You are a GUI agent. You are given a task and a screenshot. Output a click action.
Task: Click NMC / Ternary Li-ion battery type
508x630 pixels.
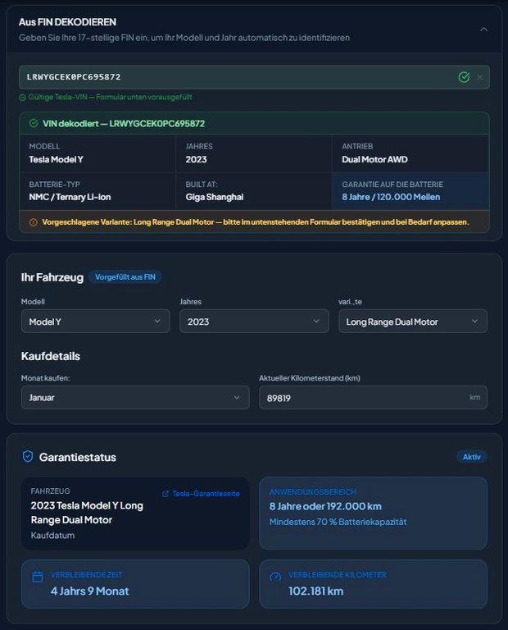70,197
